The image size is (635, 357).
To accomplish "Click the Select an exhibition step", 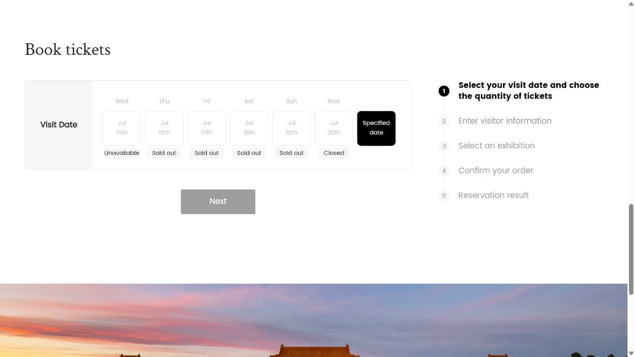I will [496, 145].
